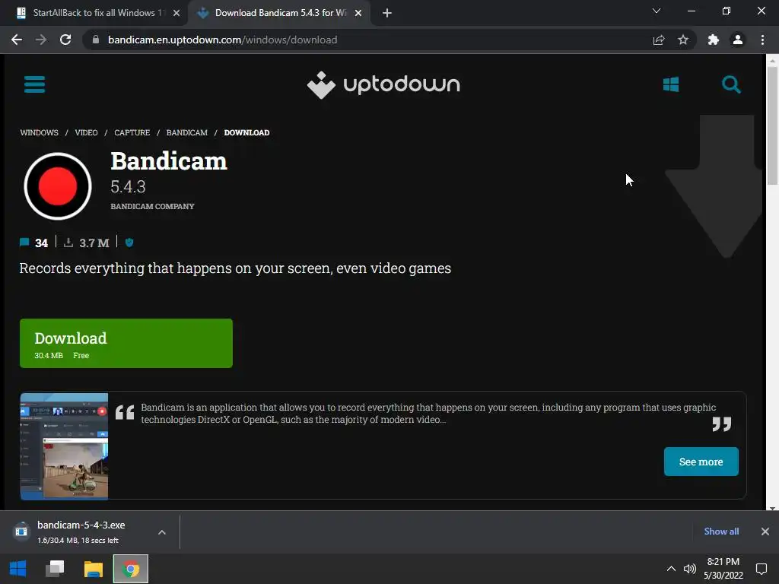Click the 3.7 M downloads count
The height and width of the screenshot is (584, 779).
(94, 243)
